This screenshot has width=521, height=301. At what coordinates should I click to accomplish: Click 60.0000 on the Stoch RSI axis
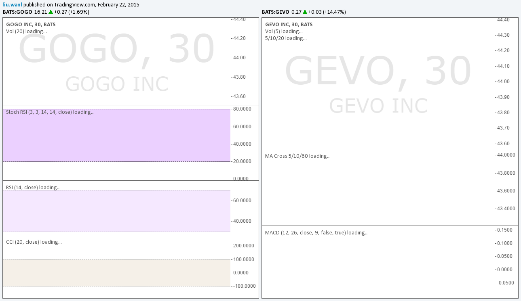coord(242,127)
